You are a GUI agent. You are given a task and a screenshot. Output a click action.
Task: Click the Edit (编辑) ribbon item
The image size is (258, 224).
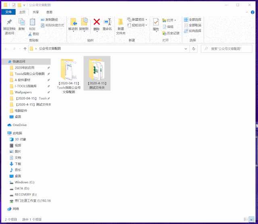tap(168, 27)
